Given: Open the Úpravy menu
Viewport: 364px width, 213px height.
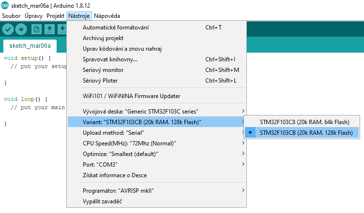Looking at the screenshot, I should coord(34,16).
